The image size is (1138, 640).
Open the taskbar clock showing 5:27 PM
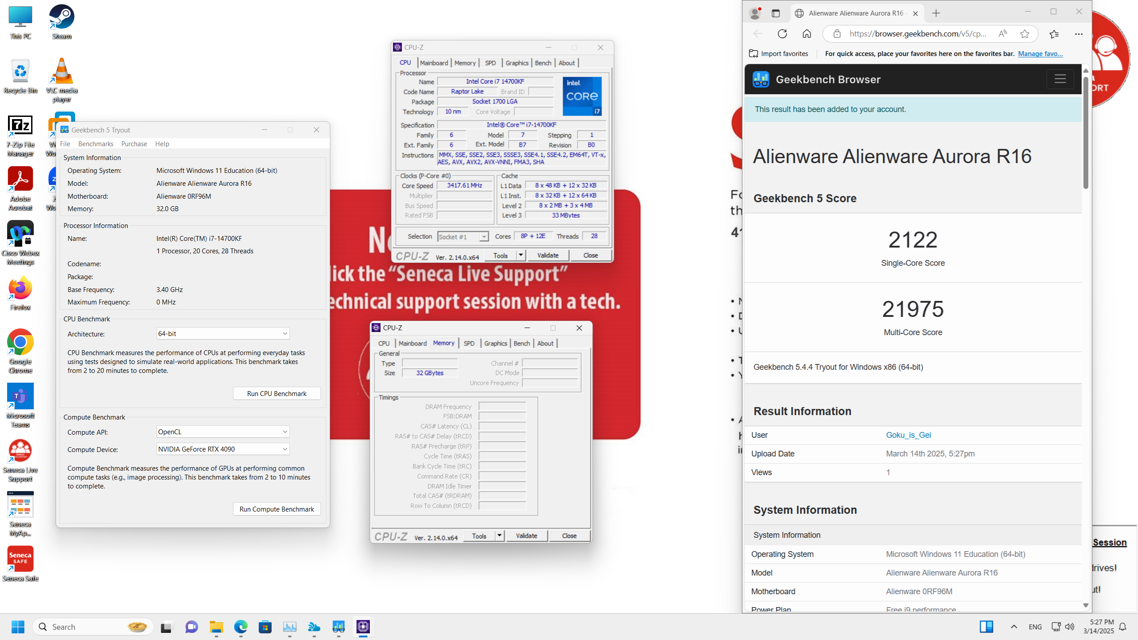point(1098,627)
